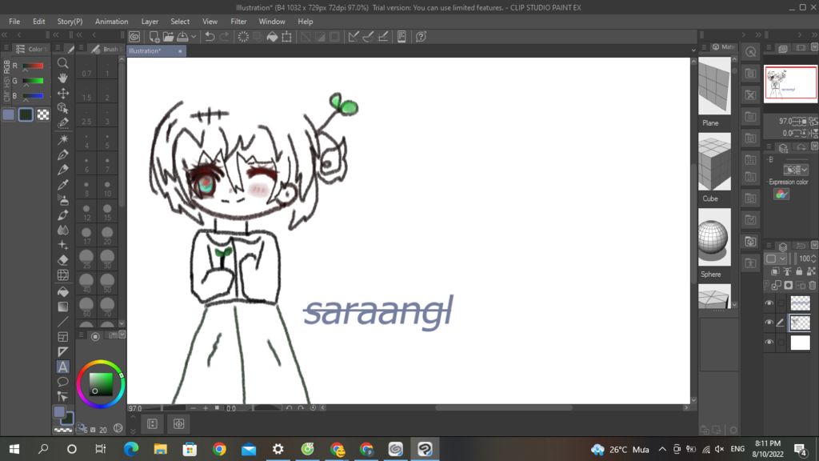
Task: Open expression color dropdown in layer property
Action: pyautogui.click(x=796, y=170)
